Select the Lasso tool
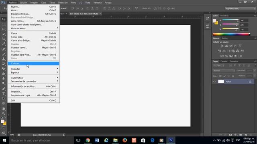257x144 pixels. 4,29
